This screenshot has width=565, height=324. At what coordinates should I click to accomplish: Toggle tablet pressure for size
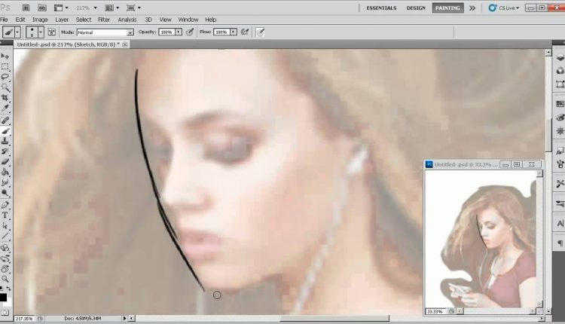[260, 32]
